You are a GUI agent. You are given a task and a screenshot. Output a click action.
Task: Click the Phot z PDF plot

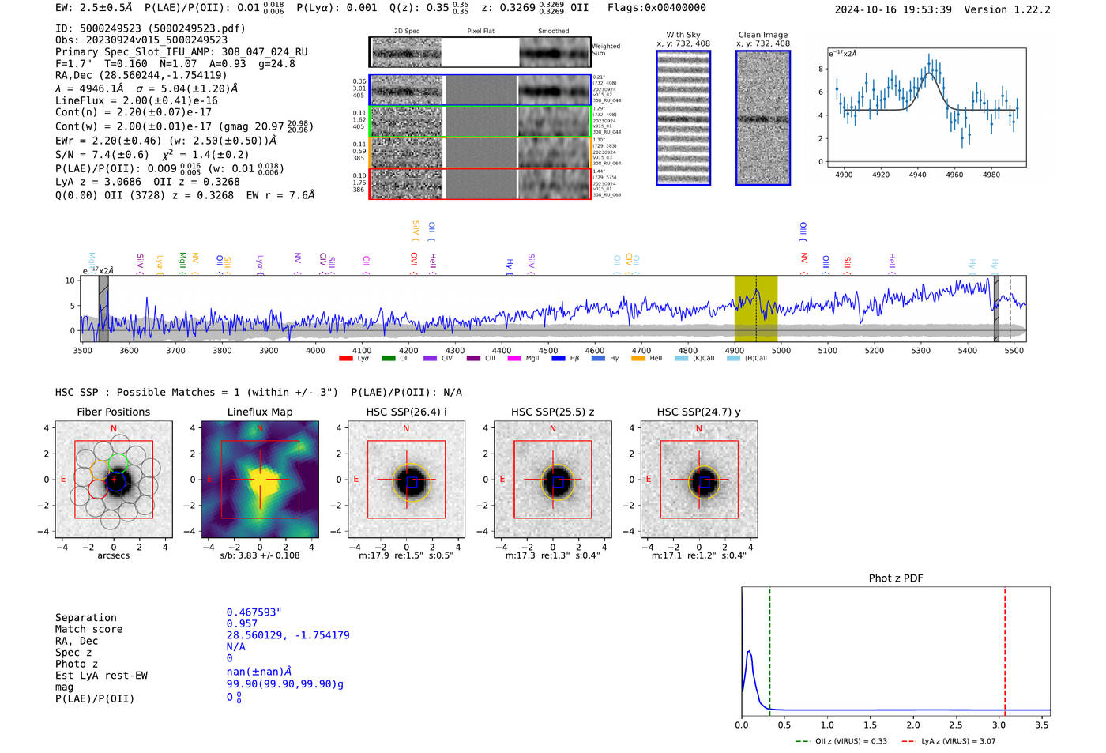(896, 651)
